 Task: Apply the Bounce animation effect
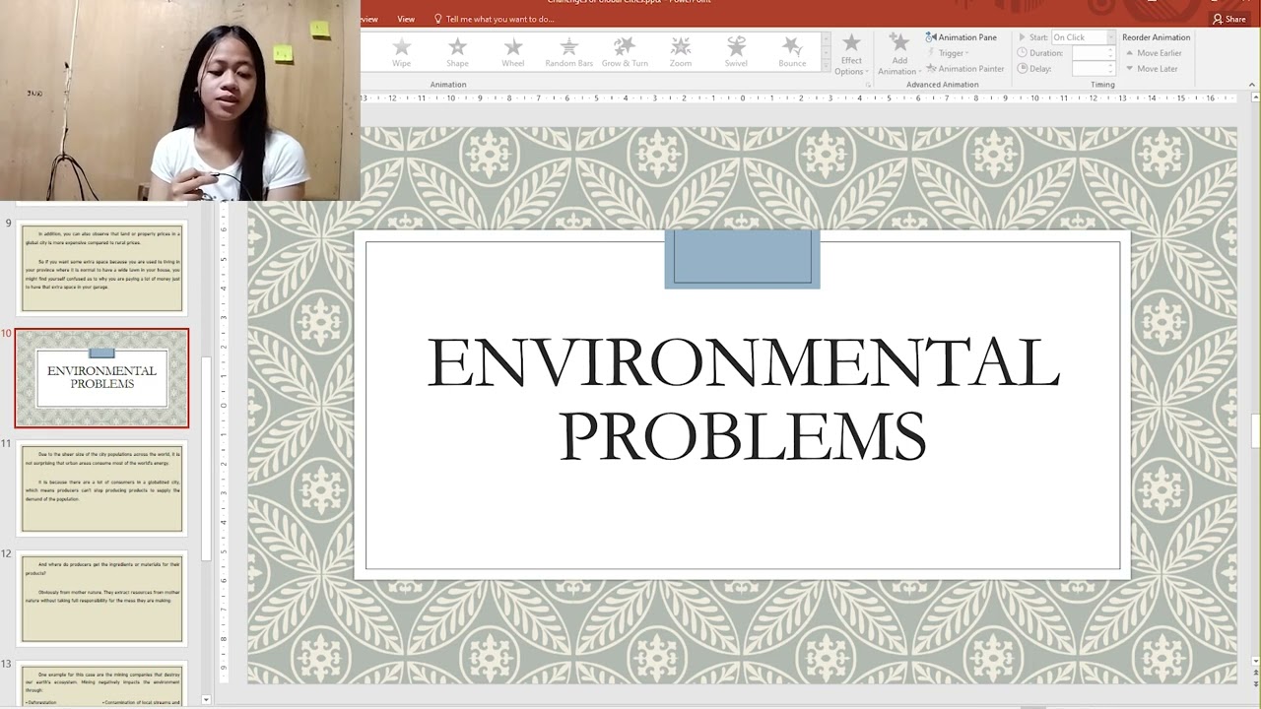792,51
